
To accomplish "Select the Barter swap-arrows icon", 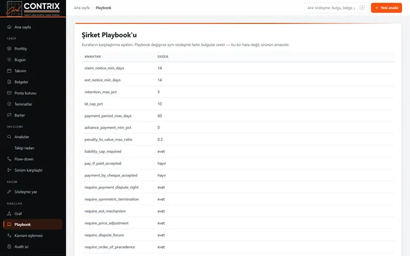I will pos(9,115).
